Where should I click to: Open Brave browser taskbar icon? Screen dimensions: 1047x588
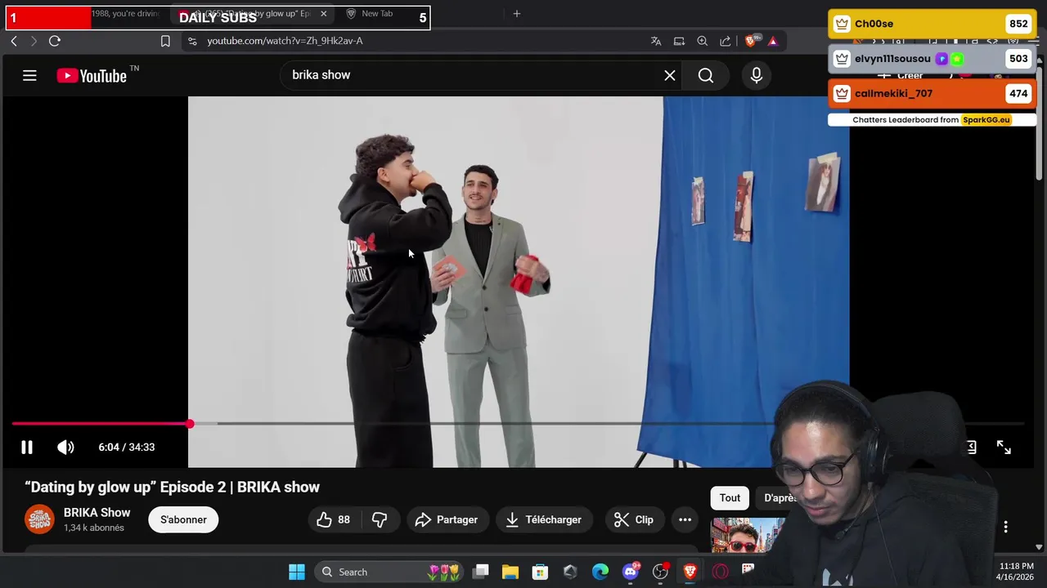(690, 572)
